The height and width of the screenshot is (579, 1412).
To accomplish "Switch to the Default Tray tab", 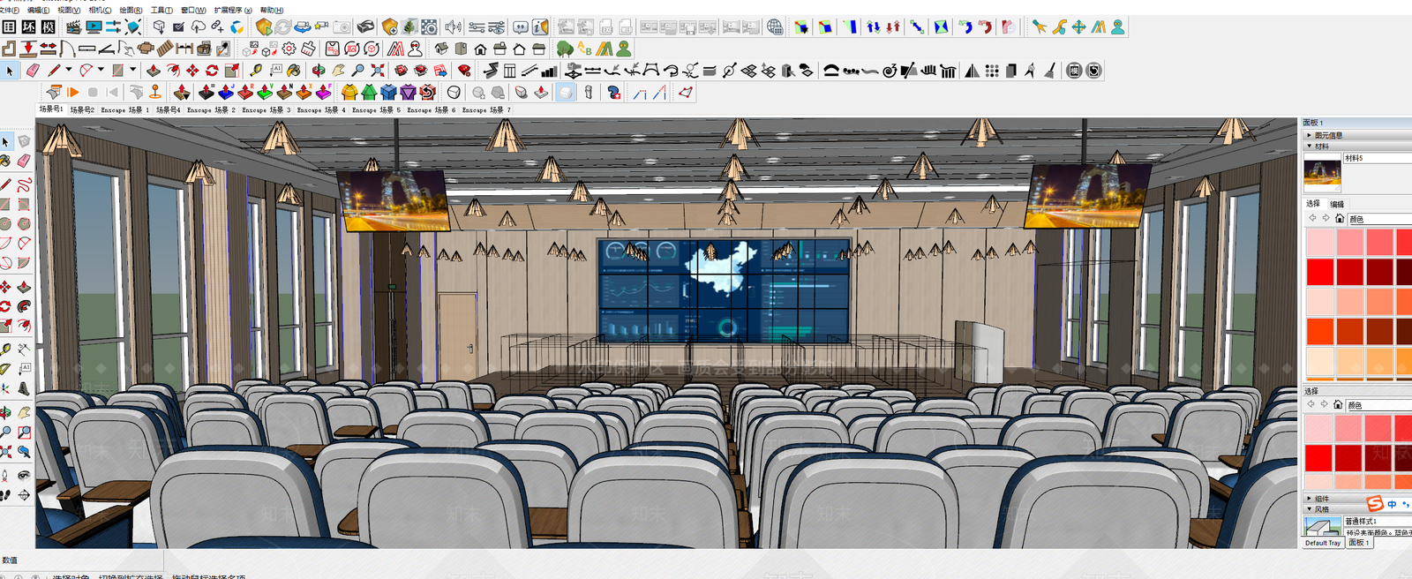I will (x=1323, y=543).
